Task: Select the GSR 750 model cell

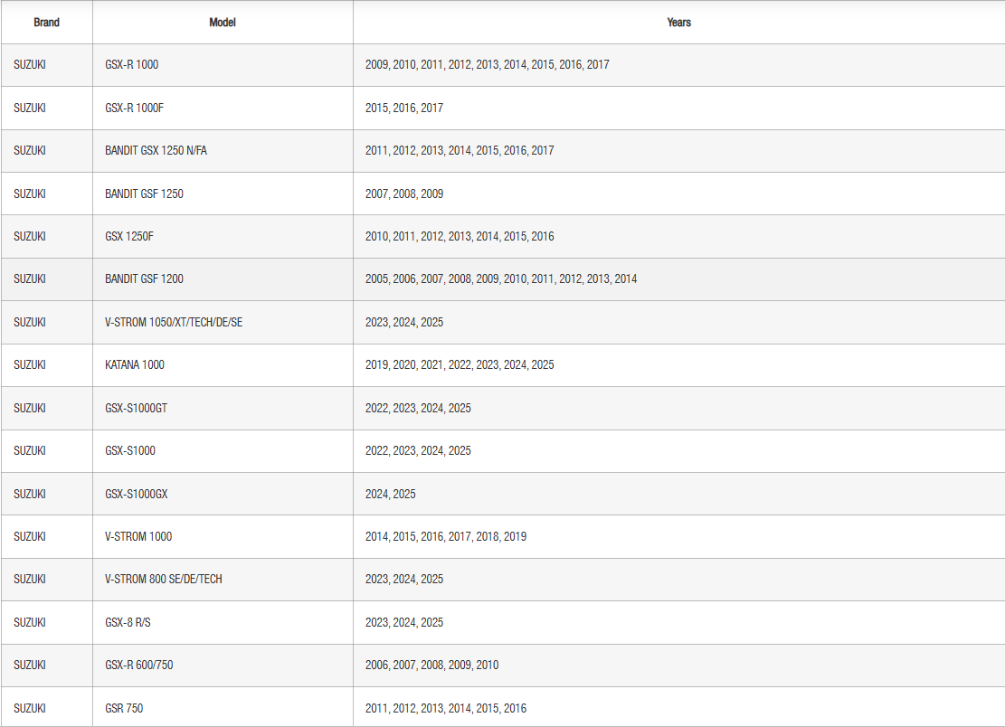Action: click(x=124, y=708)
